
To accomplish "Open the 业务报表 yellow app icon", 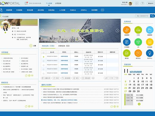I will 150,42.
